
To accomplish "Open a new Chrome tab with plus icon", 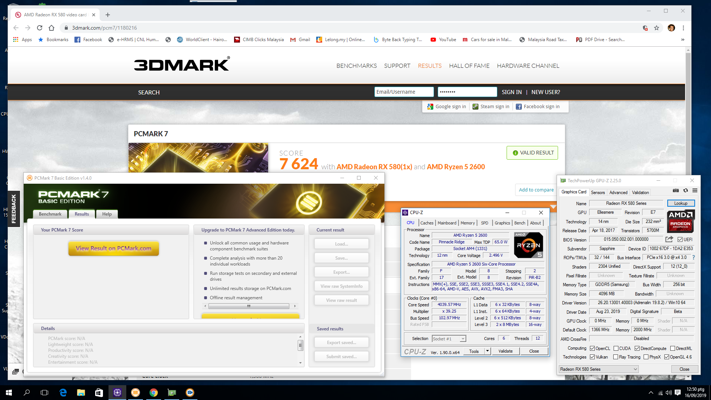I will 108,15.
